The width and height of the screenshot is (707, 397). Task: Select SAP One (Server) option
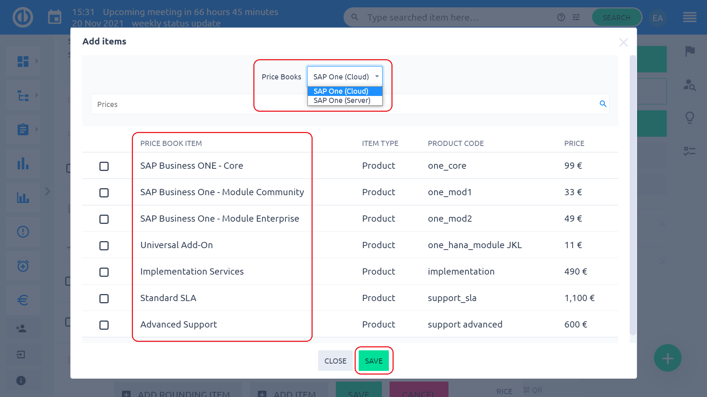coord(345,100)
